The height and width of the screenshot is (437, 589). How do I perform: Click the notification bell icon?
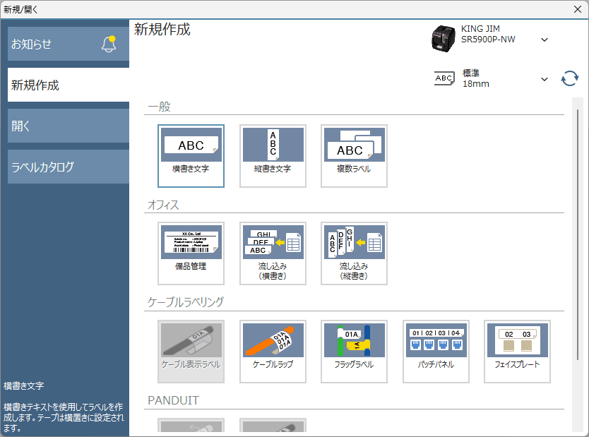109,44
